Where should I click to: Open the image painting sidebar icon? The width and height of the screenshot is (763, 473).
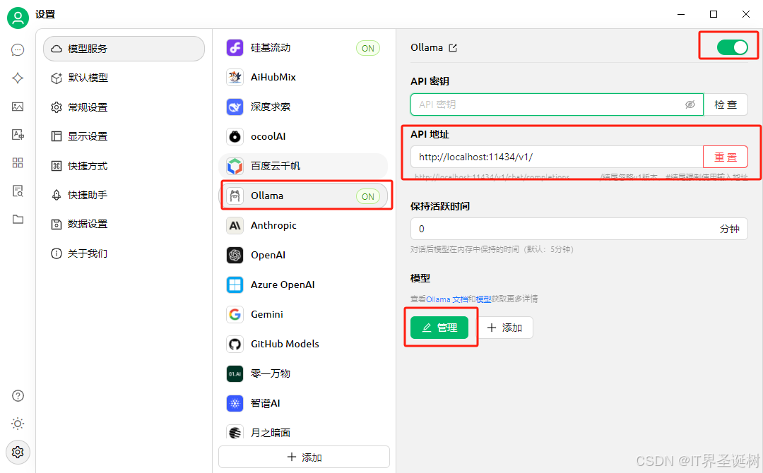[x=18, y=107]
